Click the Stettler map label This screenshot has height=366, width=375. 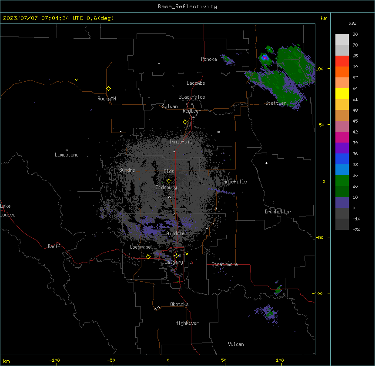[276, 103]
